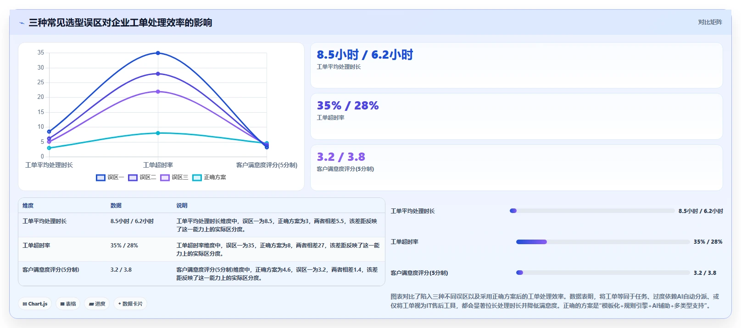Click table cell 3.2 / 3.8
741x328 pixels.
point(121,270)
